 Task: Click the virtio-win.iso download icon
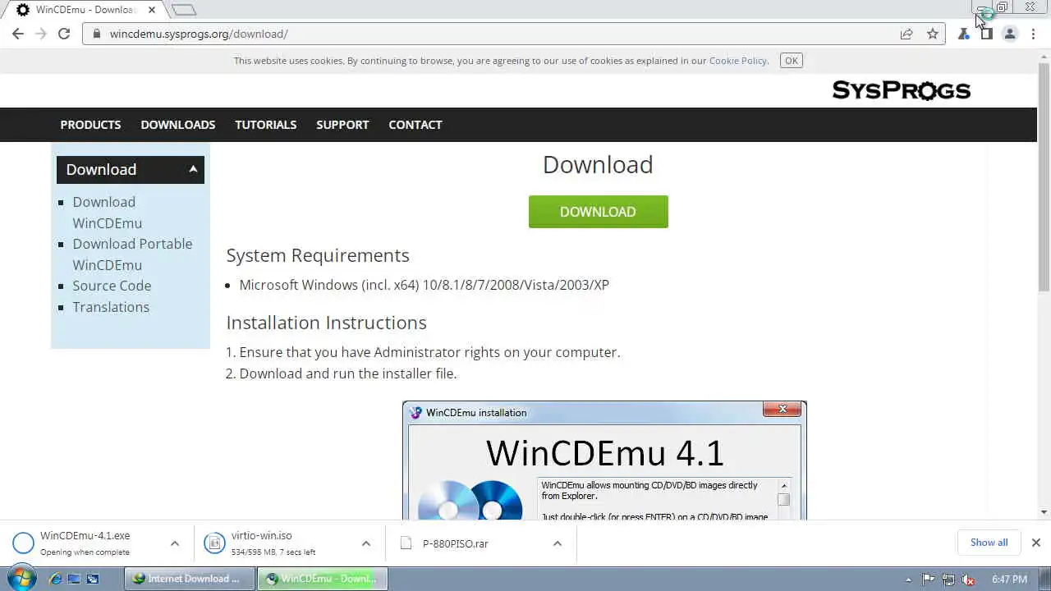214,543
